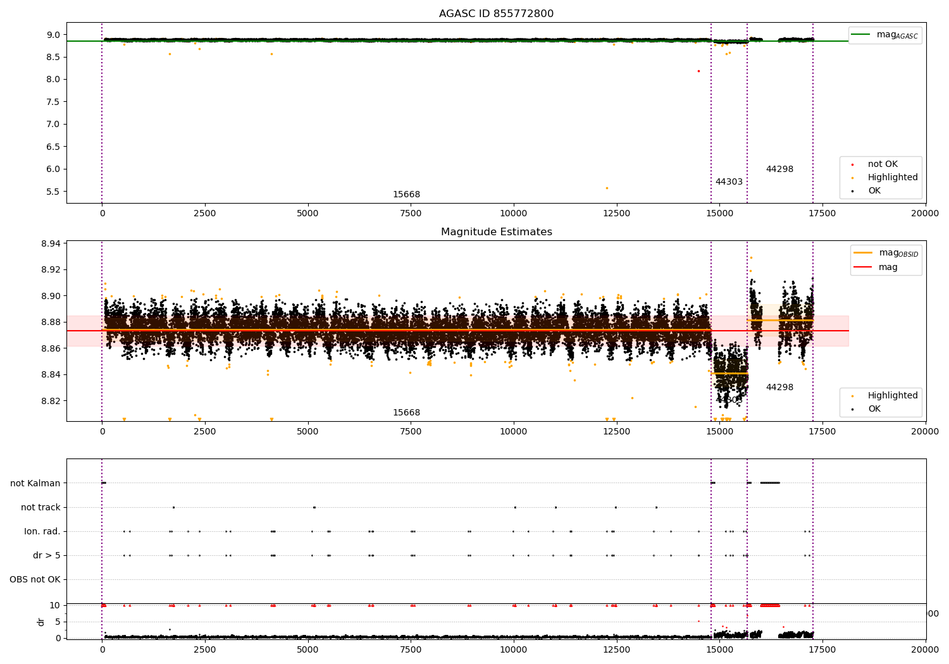Select the mag AGASC legend entry in the top plot
This screenshot has width=949, height=664.
pos(884,35)
